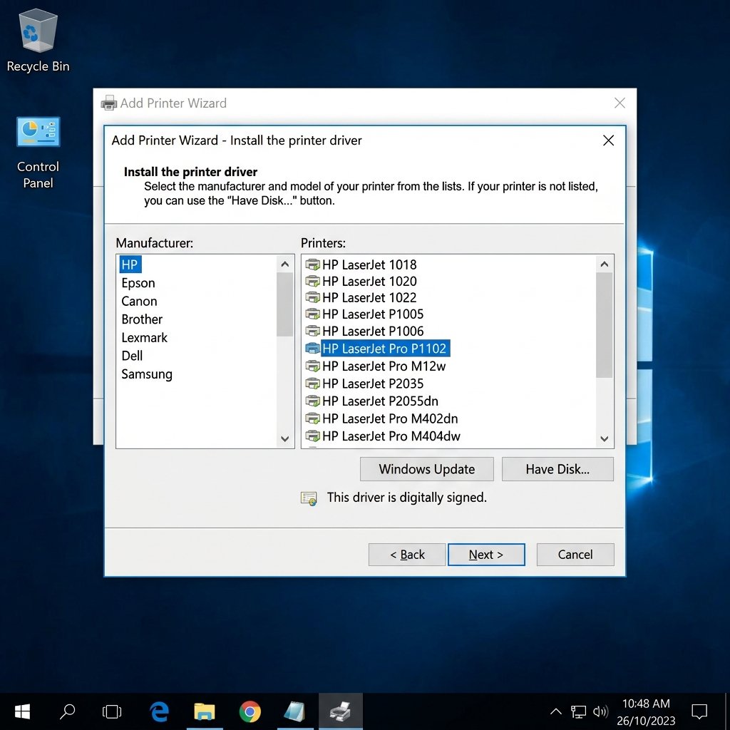Viewport: 730px width, 730px height.
Task: Click the Have Disk... button
Action: (x=557, y=469)
